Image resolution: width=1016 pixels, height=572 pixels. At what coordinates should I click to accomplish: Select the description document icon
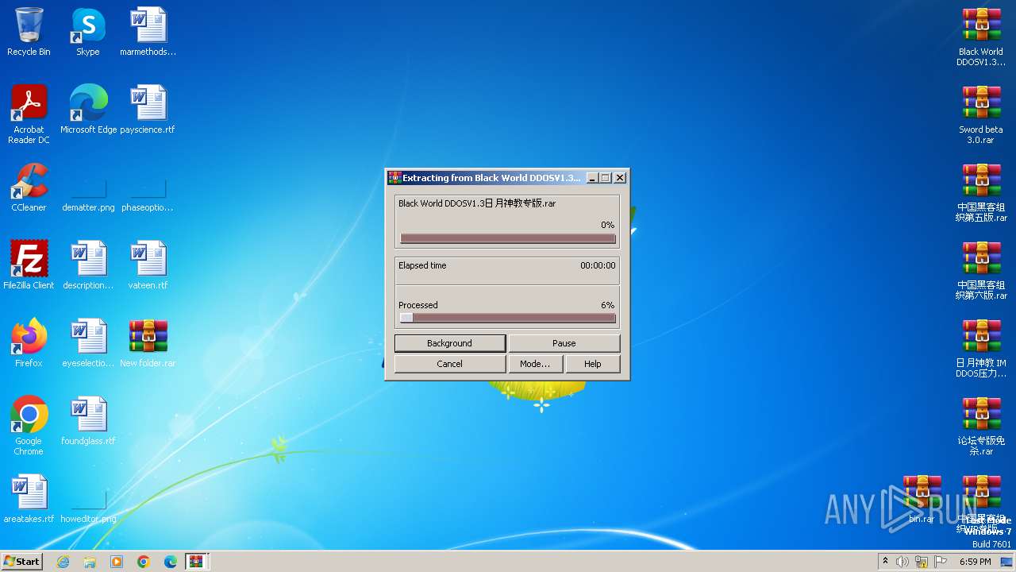coord(88,265)
